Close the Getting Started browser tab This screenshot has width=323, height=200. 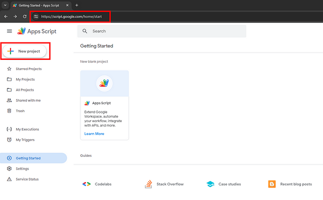point(67,5)
